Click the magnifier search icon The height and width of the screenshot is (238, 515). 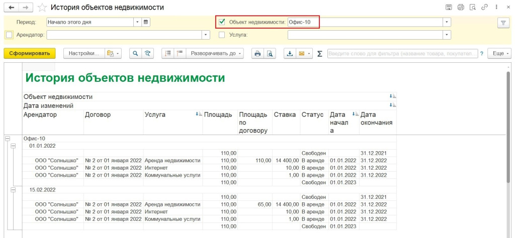tap(135, 53)
